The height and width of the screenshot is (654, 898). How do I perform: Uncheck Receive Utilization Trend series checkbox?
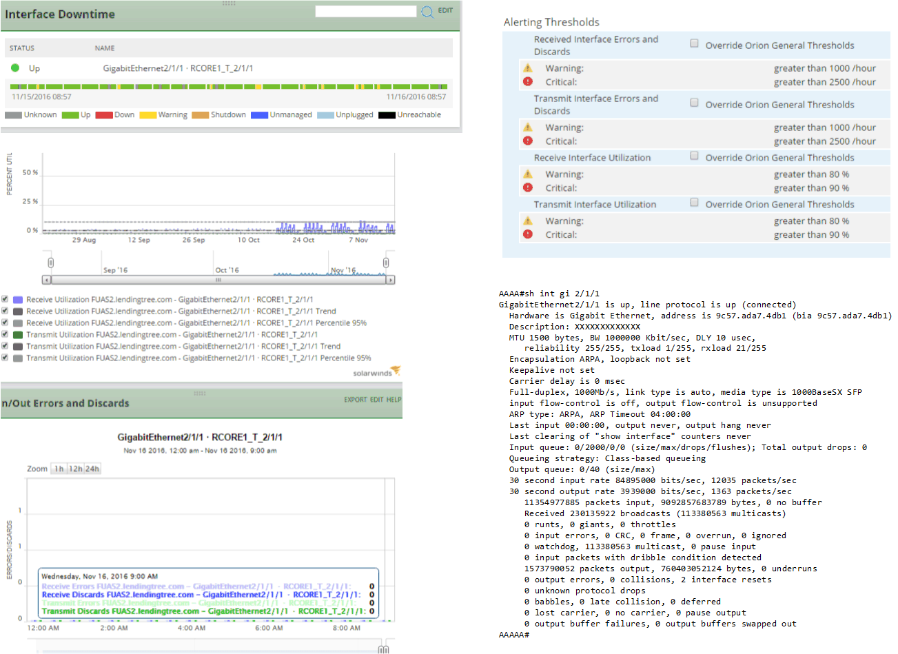(x=5, y=311)
